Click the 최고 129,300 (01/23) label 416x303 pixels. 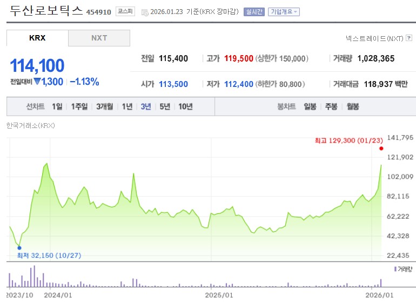point(349,140)
